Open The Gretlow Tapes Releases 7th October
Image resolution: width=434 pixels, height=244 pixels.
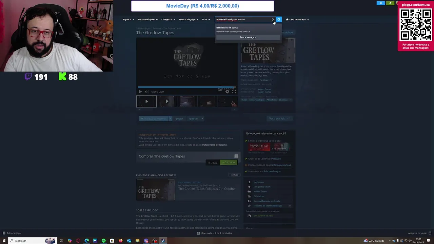tap(207, 189)
